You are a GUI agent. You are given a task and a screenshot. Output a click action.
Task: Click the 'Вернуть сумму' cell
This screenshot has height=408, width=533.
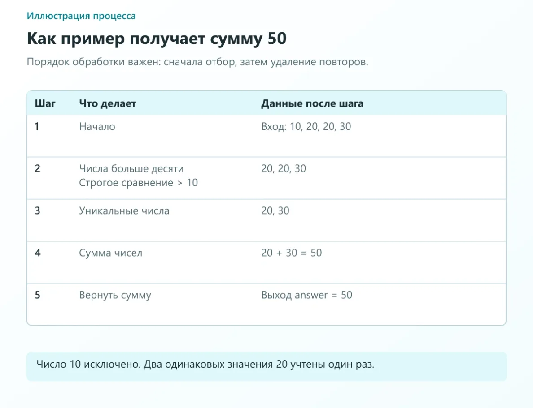(x=115, y=295)
